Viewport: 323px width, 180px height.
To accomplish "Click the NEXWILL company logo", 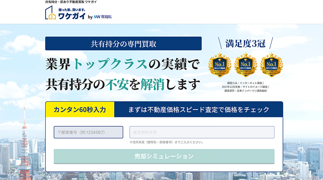I will [103, 17].
